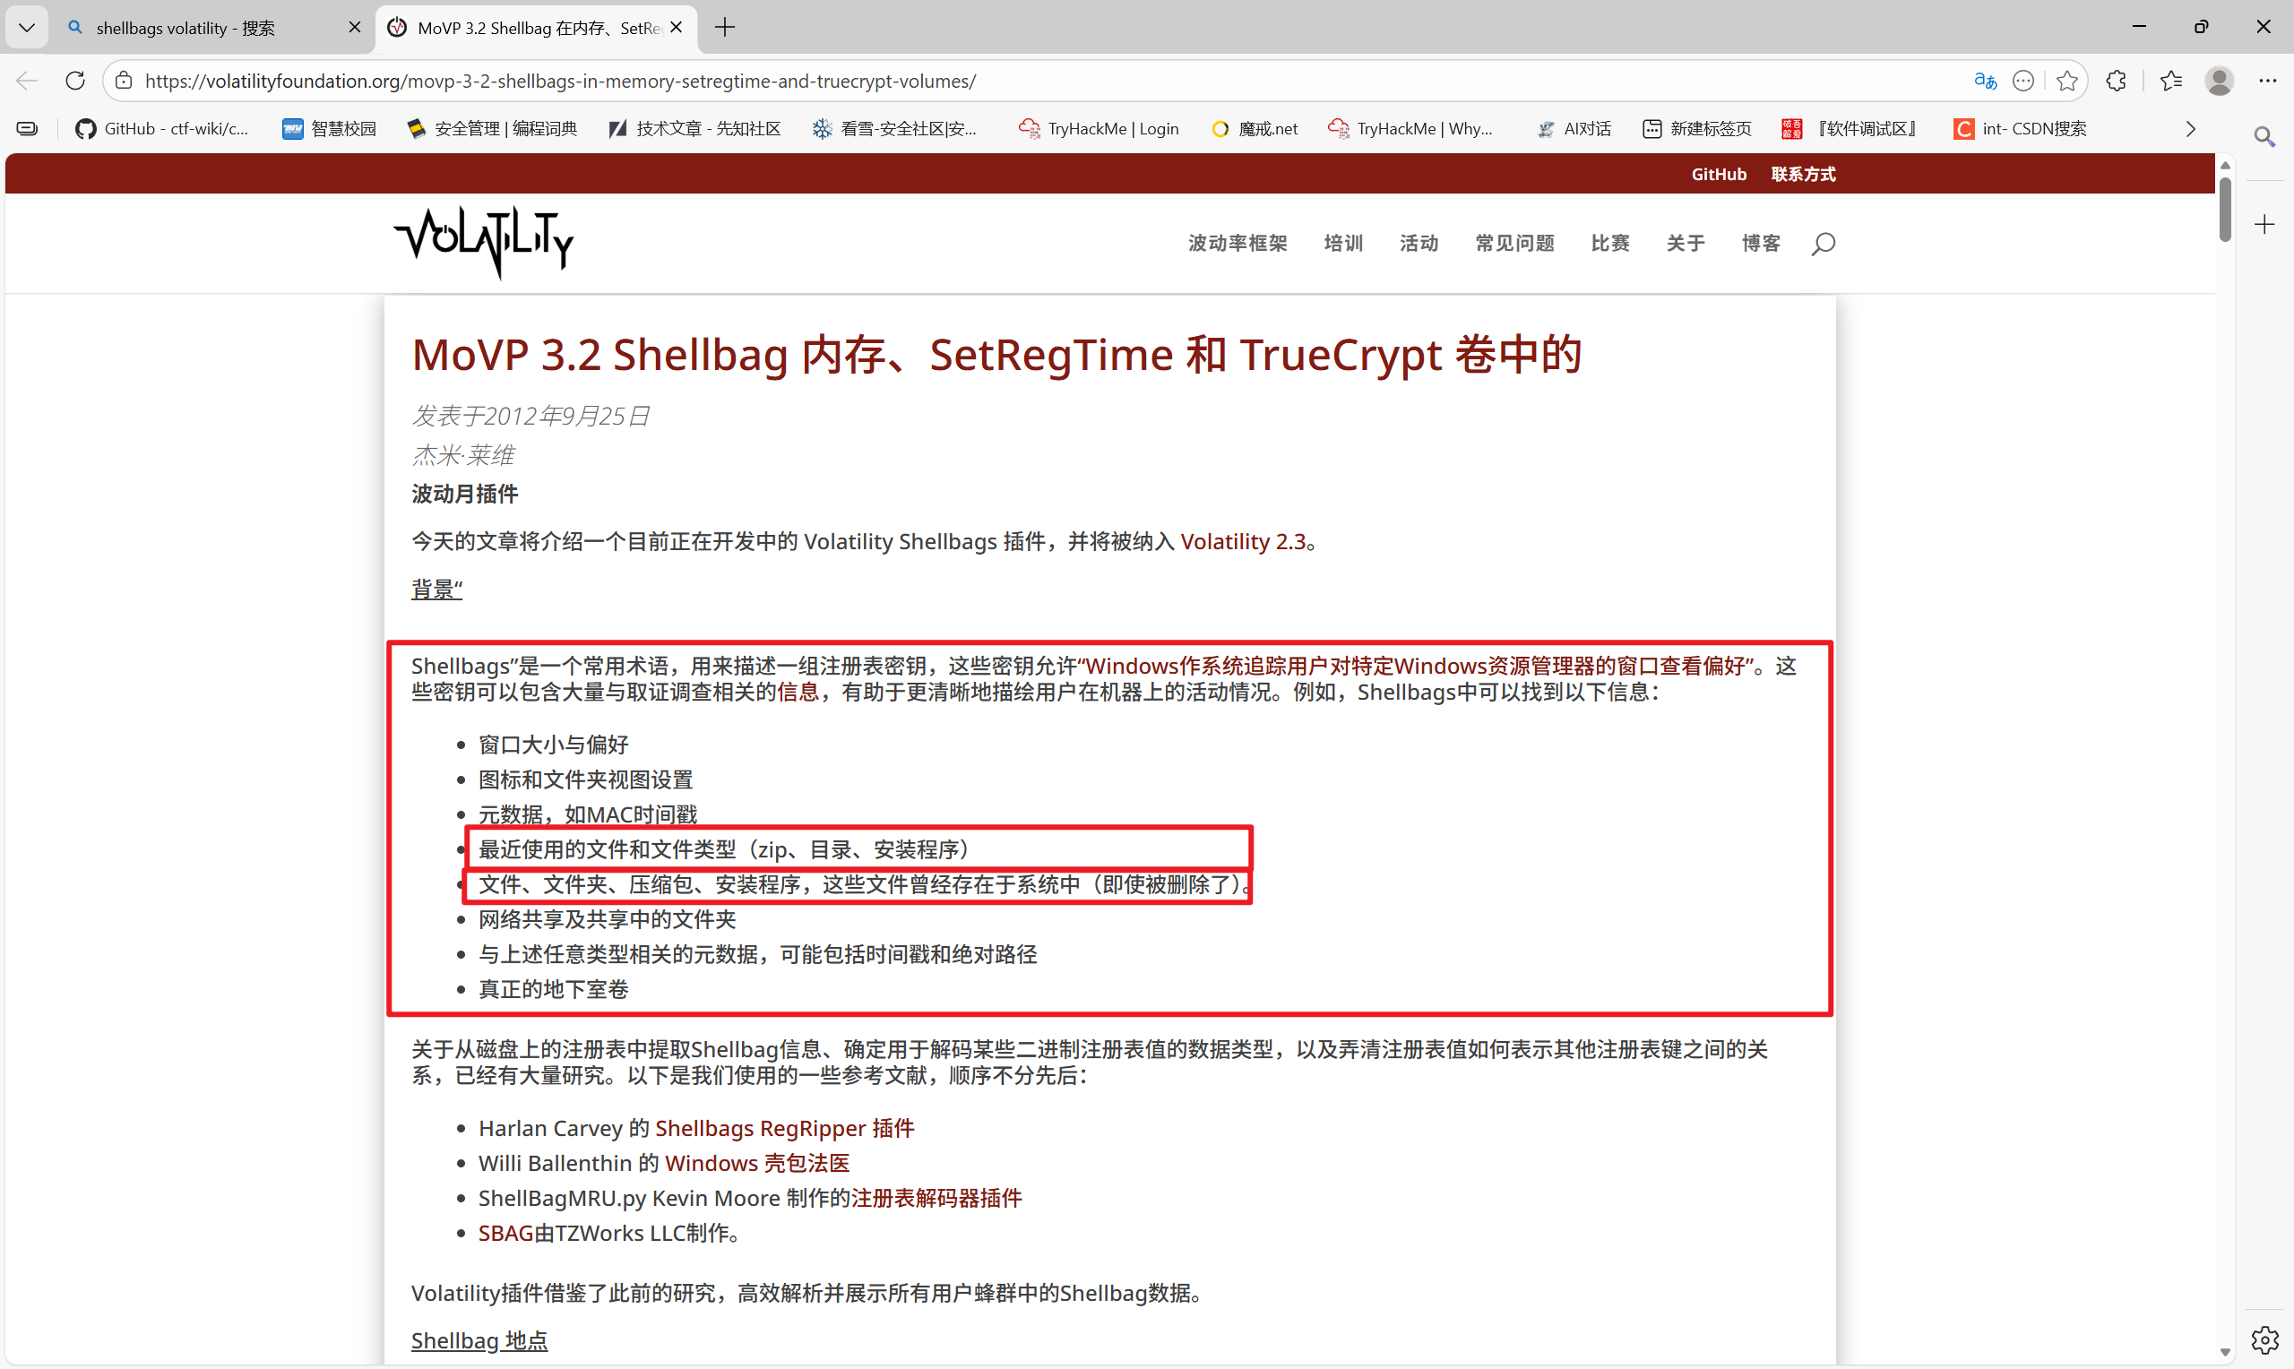Image resolution: width=2294 pixels, height=1369 pixels.
Task: Open sidebar settings gear icon
Action: click(2264, 1339)
